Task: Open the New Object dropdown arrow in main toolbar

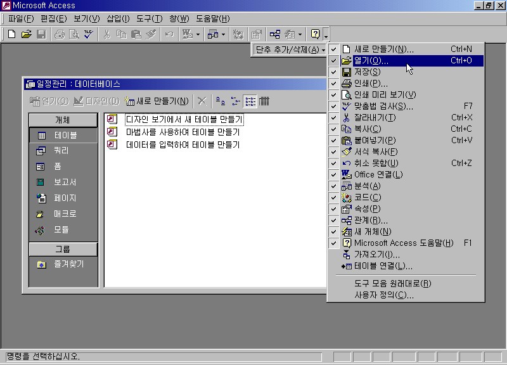Action: point(300,35)
